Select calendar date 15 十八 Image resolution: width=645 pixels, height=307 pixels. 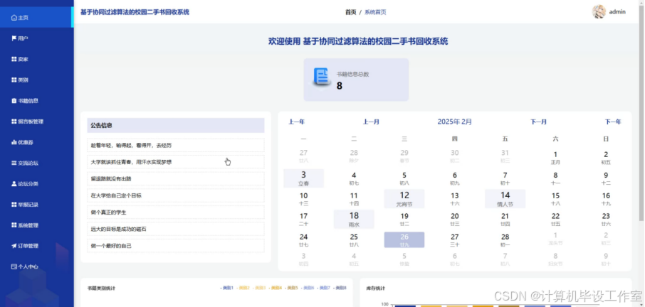(555, 199)
